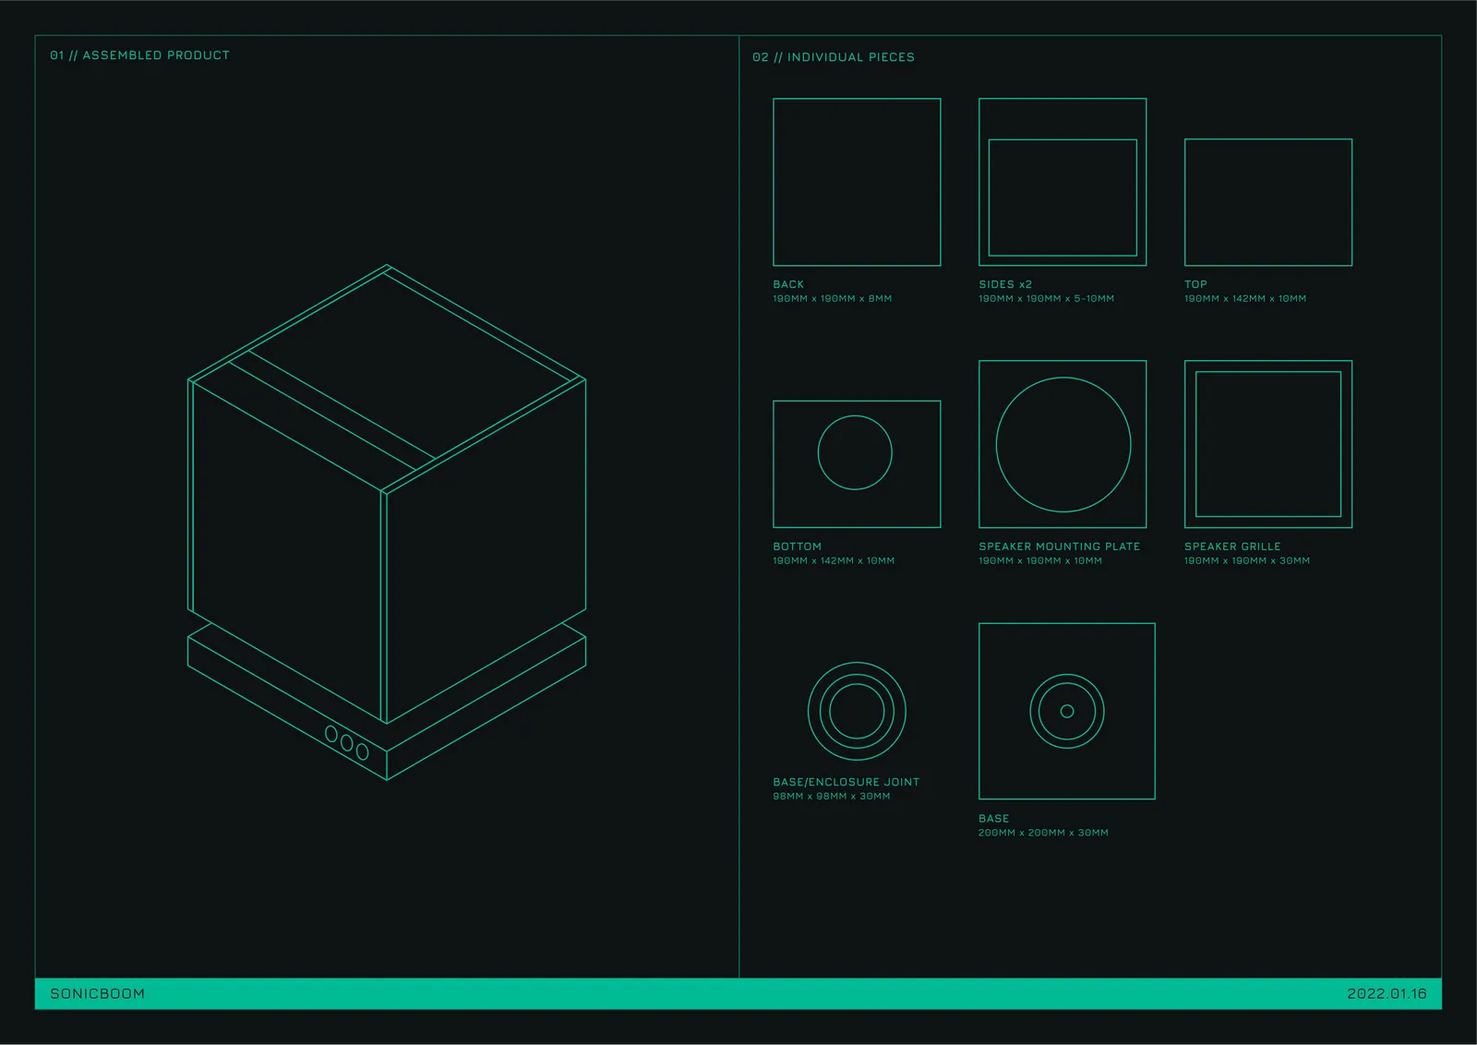Click the 2022.01.16 date in the footer
This screenshot has height=1045, width=1477.
(1387, 993)
